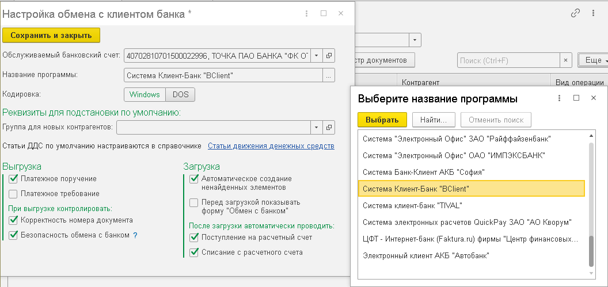
Task: Clear the search field with the X icon
Action: (x=567, y=60)
